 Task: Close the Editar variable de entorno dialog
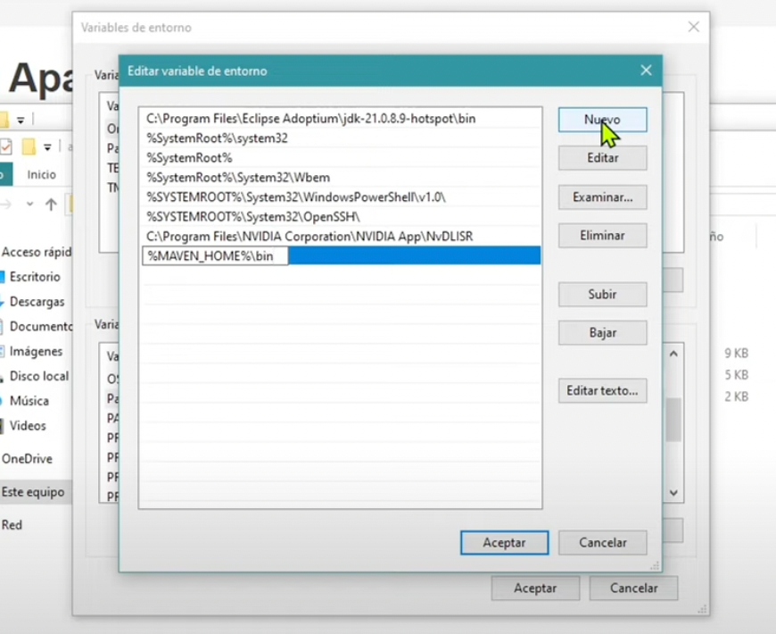click(646, 71)
